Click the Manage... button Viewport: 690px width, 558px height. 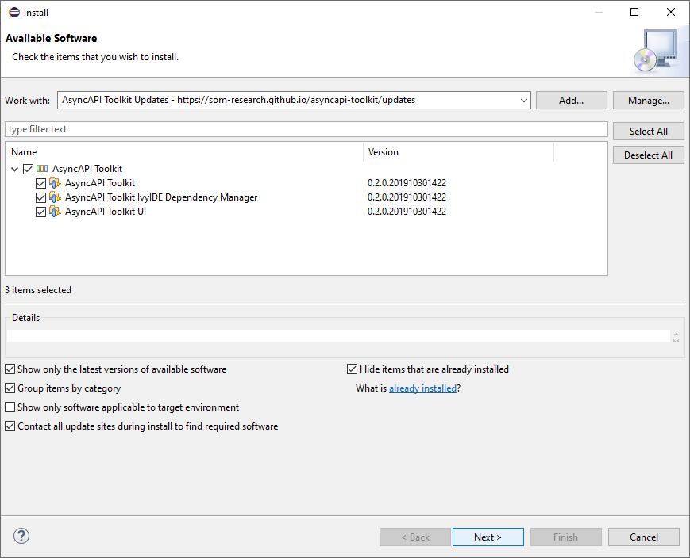point(648,101)
